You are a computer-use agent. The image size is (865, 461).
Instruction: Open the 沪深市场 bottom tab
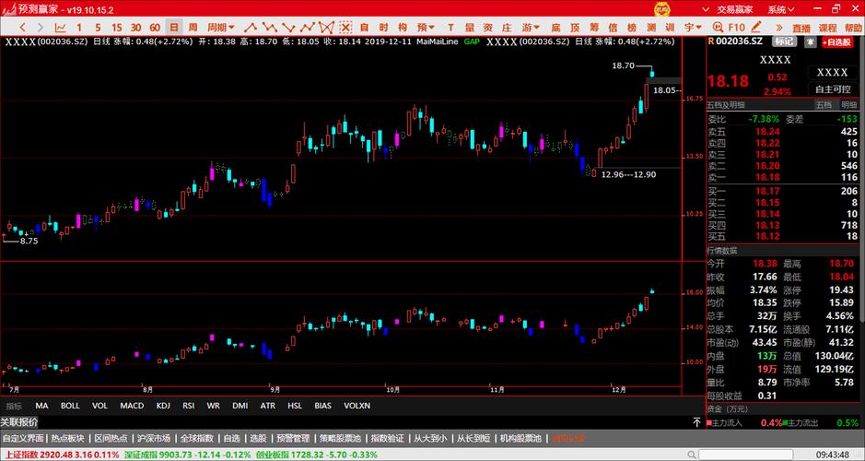(x=153, y=438)
